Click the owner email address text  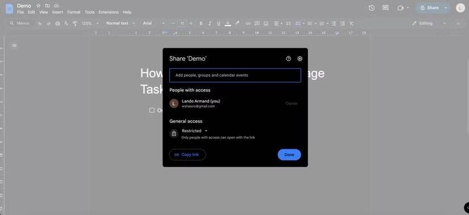(198, 106)
